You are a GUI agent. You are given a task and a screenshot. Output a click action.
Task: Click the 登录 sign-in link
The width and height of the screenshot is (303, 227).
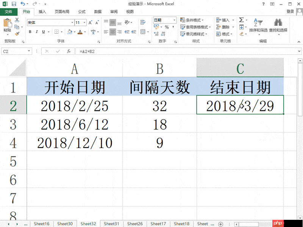click(x=290, y=12)
